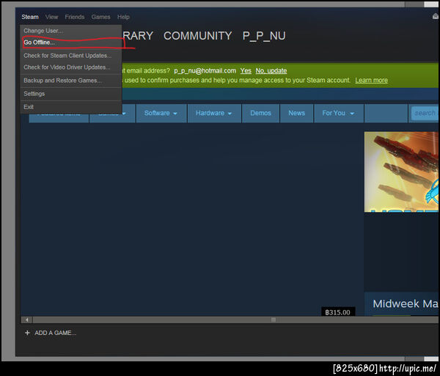The image size is (440, 376).
Task: Go to the COMMUNITY section
Action: point(197,36)
